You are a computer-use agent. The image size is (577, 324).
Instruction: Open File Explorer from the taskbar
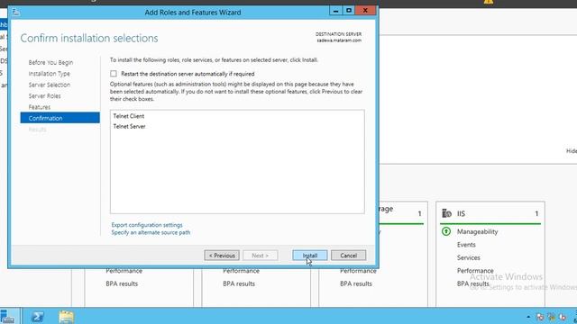(x=66, y=316)
